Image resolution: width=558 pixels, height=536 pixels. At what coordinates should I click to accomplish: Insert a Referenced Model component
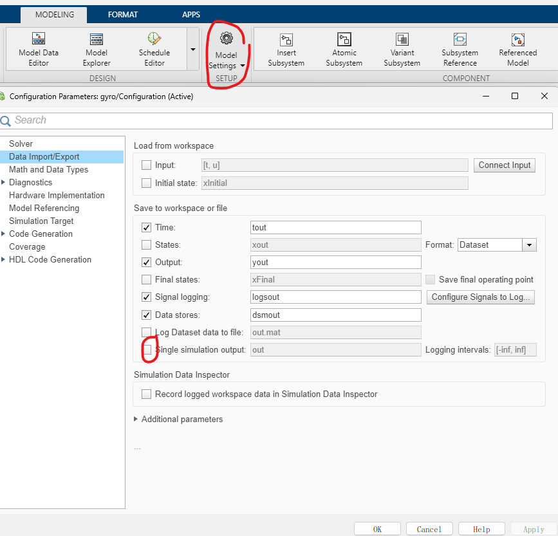[517, 49]
